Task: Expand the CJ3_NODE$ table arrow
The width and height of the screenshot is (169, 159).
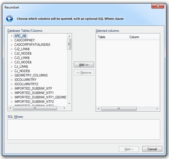Action: point(12,62)
